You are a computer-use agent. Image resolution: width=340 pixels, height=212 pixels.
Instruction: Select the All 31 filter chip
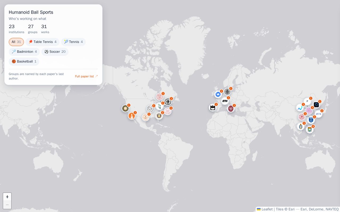coord(16,42)
